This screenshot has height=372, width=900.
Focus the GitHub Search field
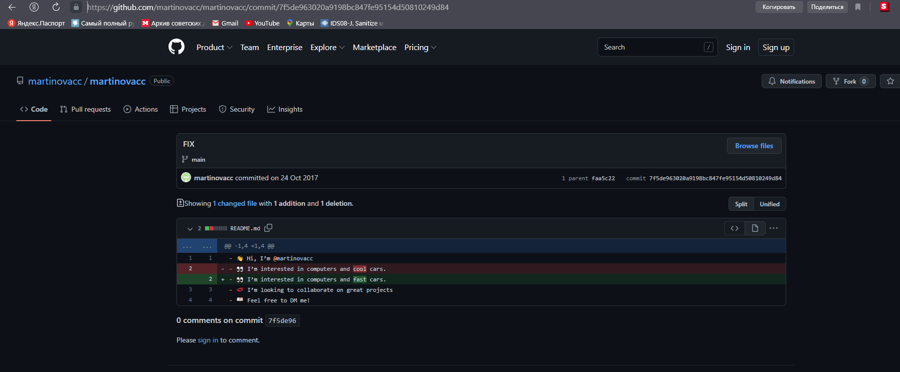[658, 47]
